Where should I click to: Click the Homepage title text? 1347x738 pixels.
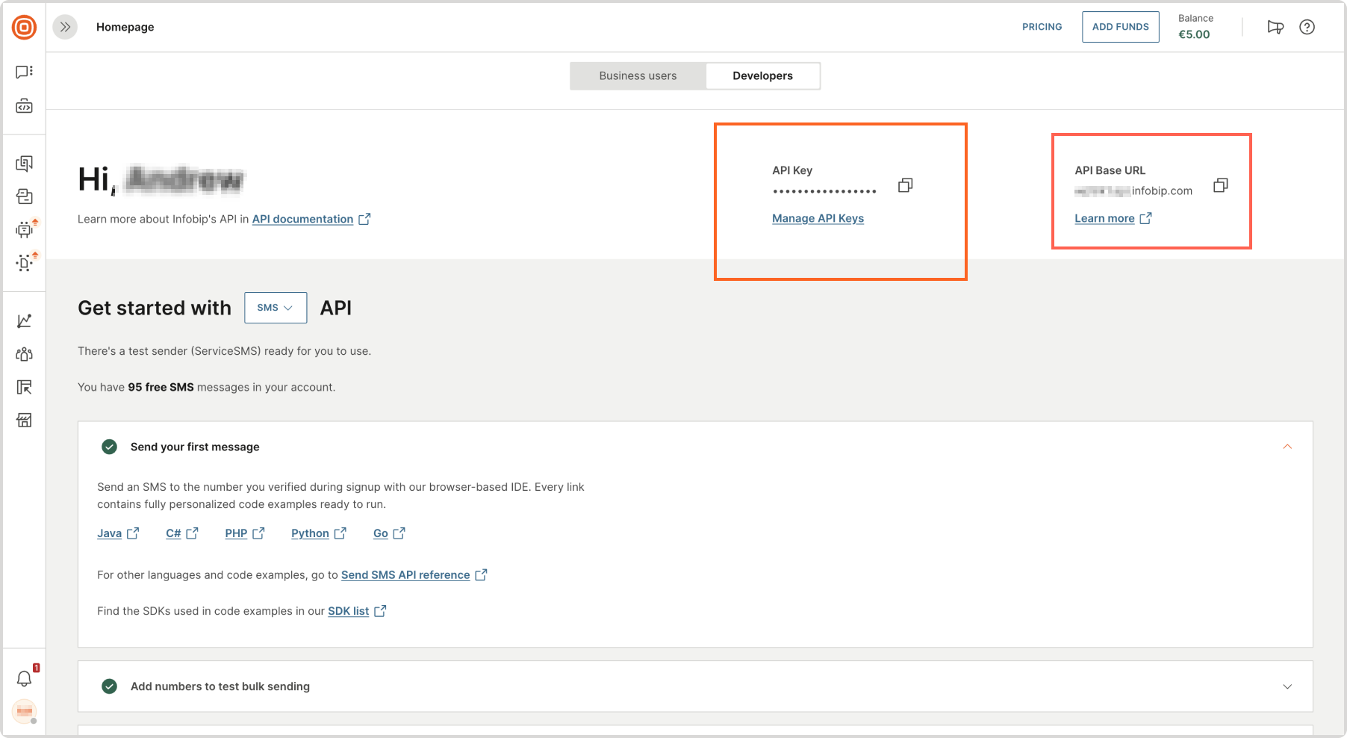(x=125, y=27)
